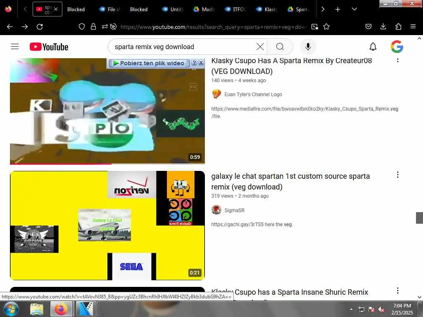Open the Google account avatar menu
This screenshot has width=423, height=317.
point(397,47)
